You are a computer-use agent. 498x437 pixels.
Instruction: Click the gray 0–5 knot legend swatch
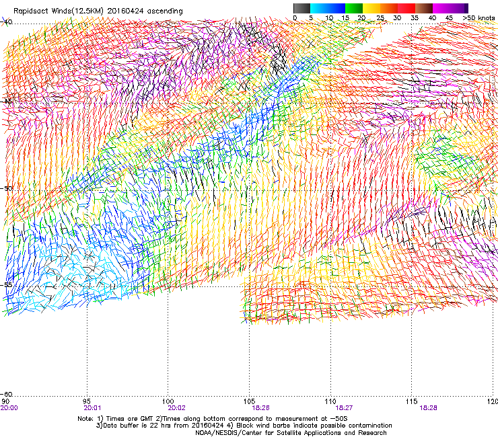pos(301,8)
